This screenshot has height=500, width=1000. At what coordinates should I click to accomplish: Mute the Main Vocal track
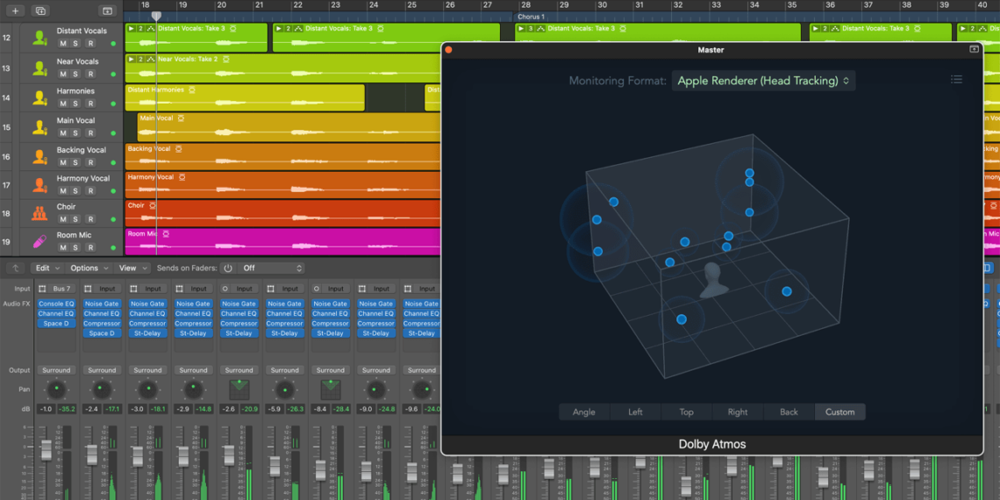[62, 132]
